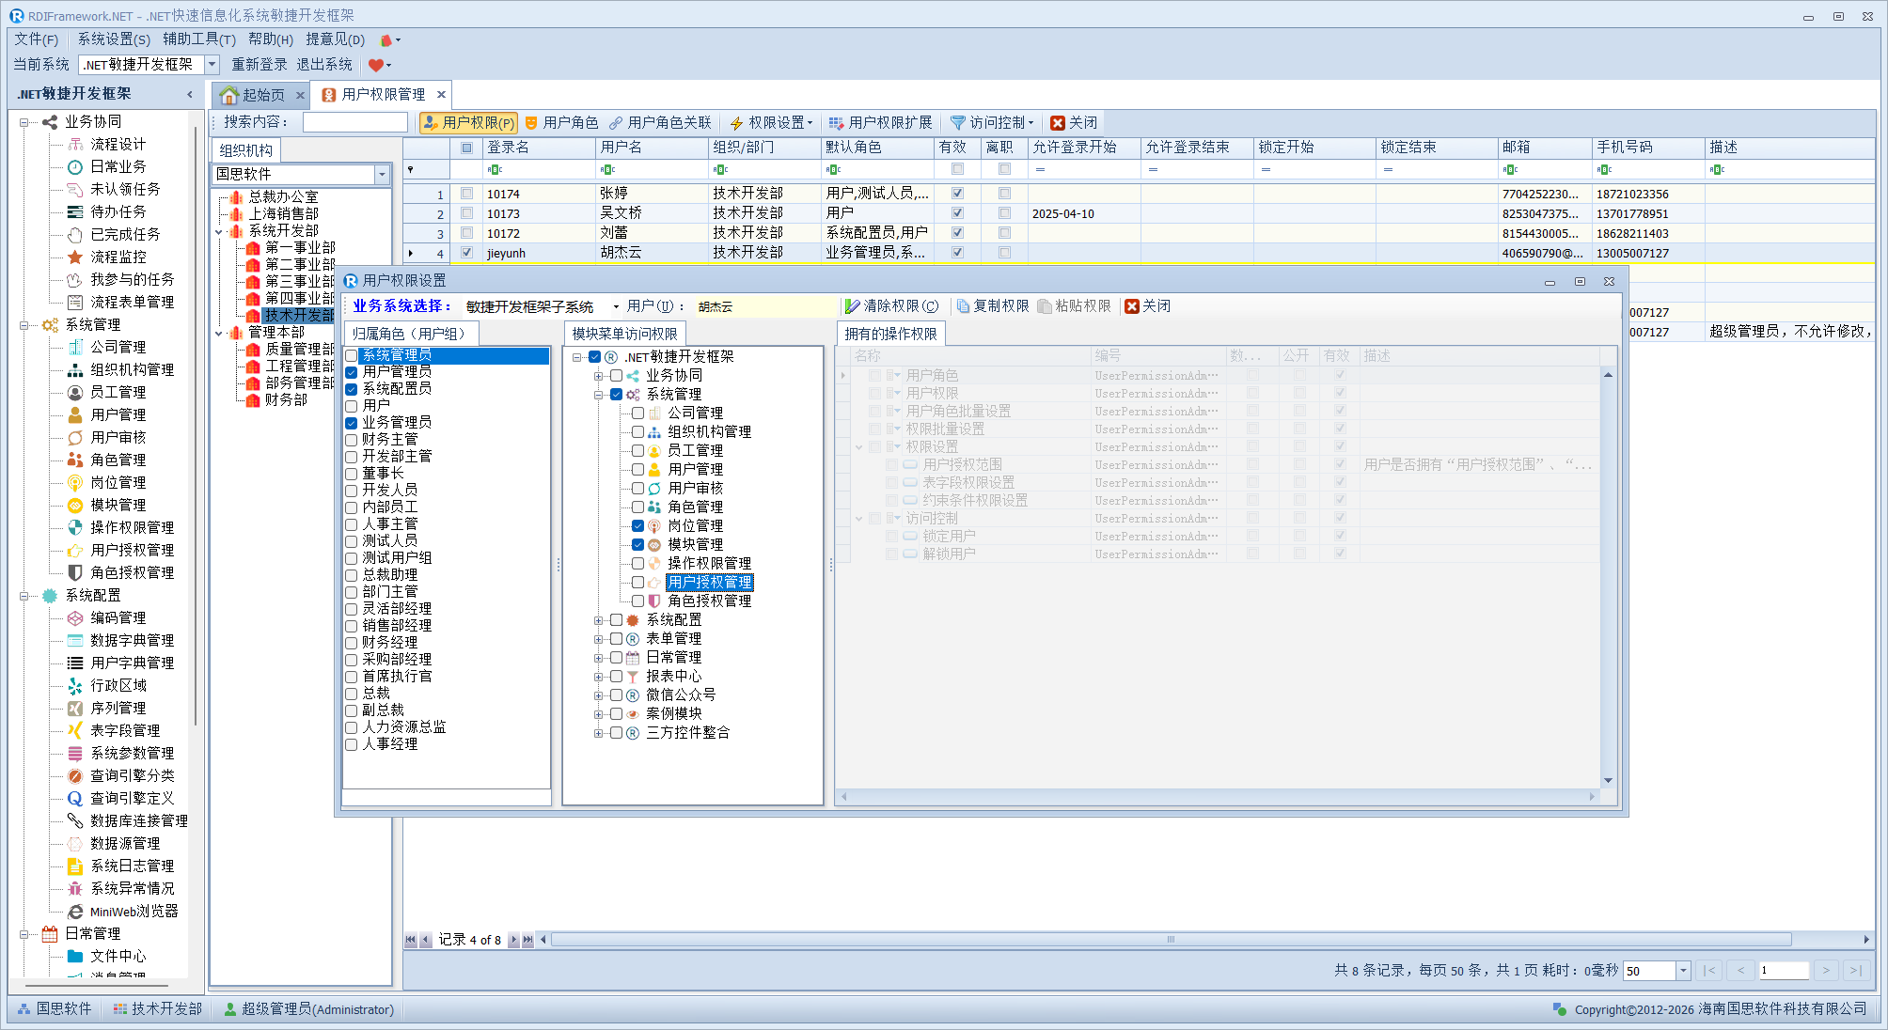Open 用户角色关联 link icon in toolbar
1888x1030 pixels.
pos(616,123)
